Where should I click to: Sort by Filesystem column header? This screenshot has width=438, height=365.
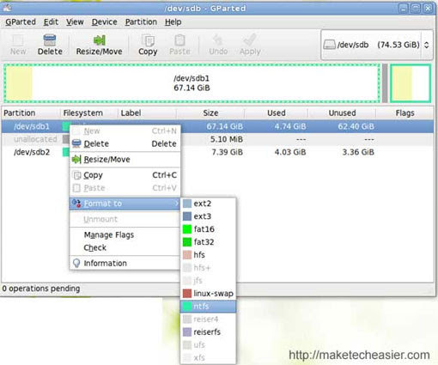(x=88, y=113)
